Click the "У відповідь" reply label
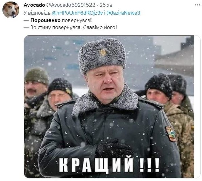Image resolution: width=202 pixels, height=181 pixels. coord(37,13)
